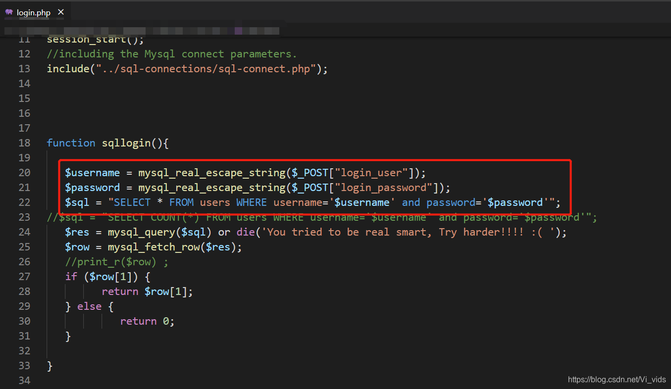Image resolution: width=671 pixels, height=389 pixels.
Task: Click the WHERE keyword on line 22
Action: tap(252, 202)
